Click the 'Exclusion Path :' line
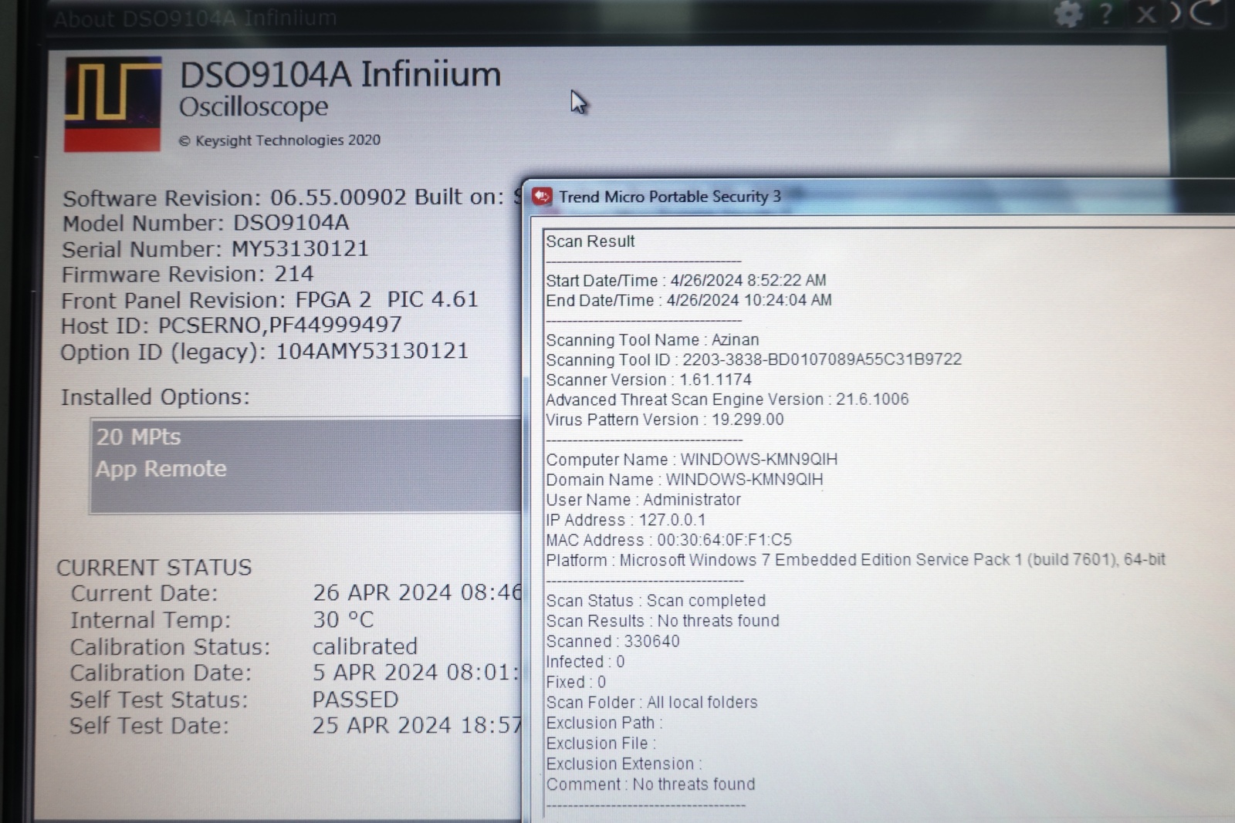Viewport: 1235px width, 823px height. coord(604,723)
